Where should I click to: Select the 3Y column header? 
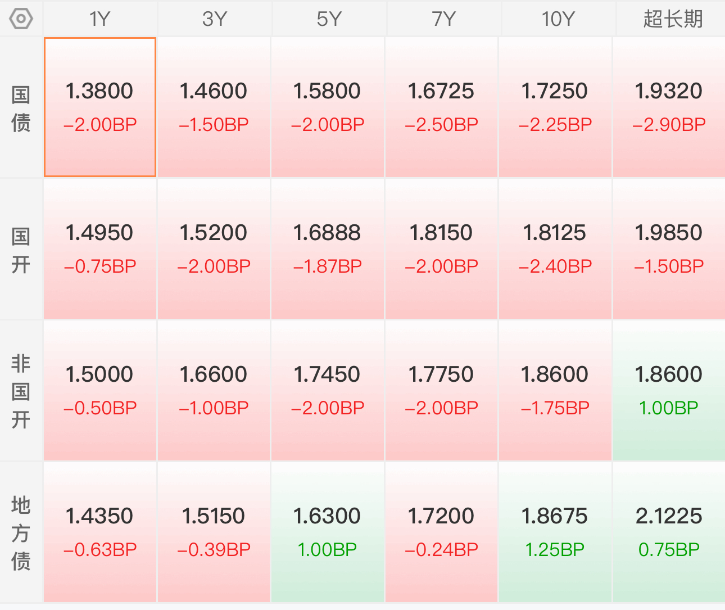coord(215,19)
